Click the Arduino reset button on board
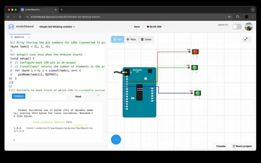261x163 pixels. [150, 71]
